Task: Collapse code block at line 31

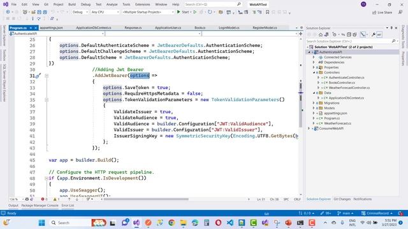Action: 47,76
